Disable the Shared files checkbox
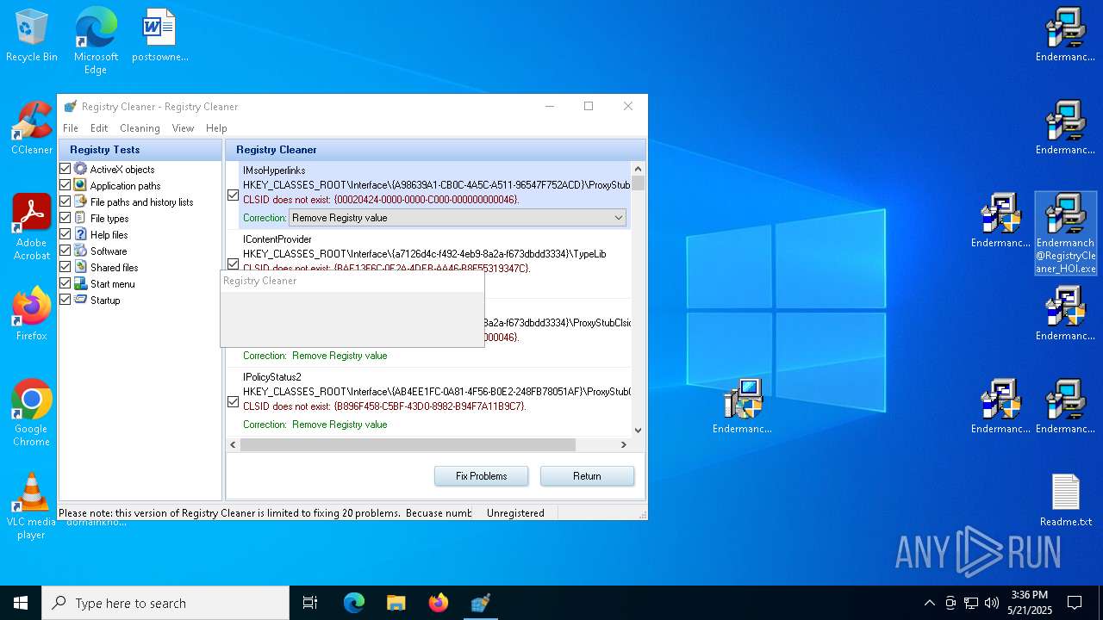Image resolution: width=1103 pixels, height=620 pixels. click(x=65, y=267)
